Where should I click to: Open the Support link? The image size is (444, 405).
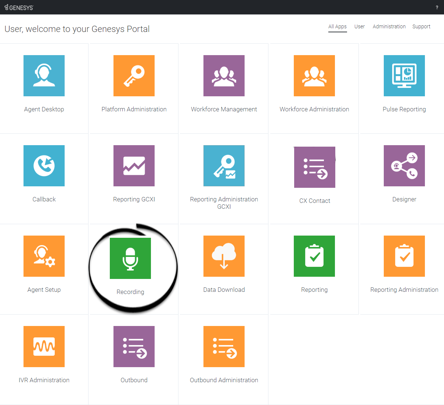click(421, 26)
